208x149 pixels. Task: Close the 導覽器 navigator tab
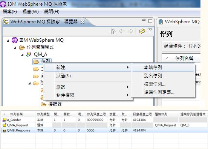83,22
